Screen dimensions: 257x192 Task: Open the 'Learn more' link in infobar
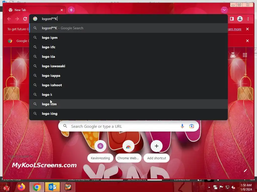pyautogui.click(x=235, y=29)
